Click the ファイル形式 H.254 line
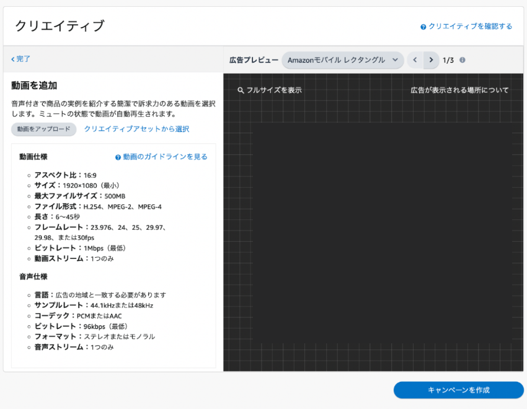This screenshot has height=409, width=527. [98, 206]
